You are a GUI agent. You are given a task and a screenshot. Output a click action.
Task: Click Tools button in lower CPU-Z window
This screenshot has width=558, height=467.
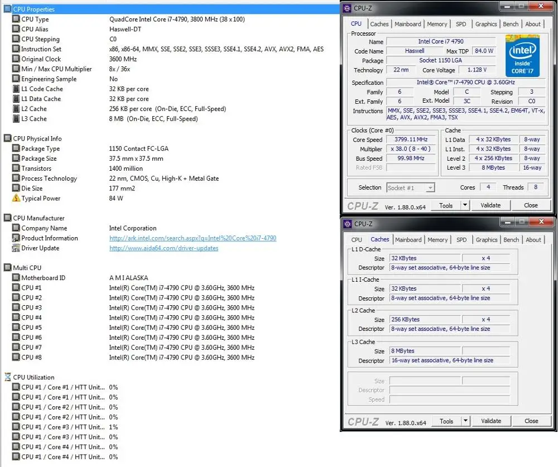(446, 421)
